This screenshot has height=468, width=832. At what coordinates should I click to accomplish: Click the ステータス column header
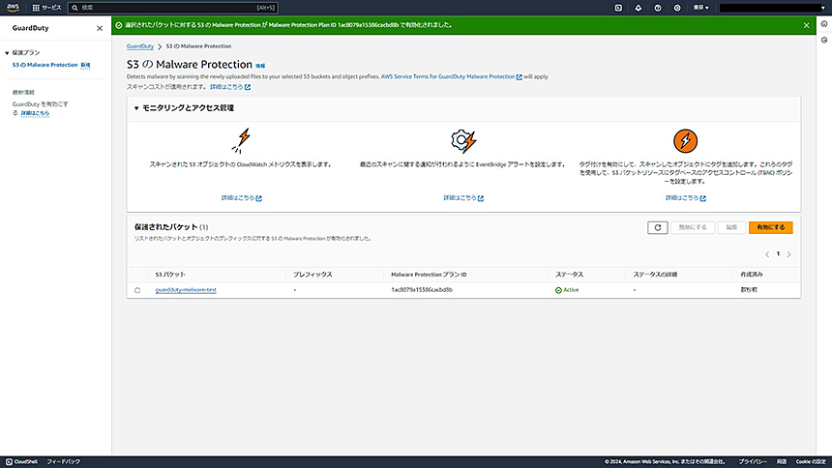pyautogui.click(x=570, y=275)
